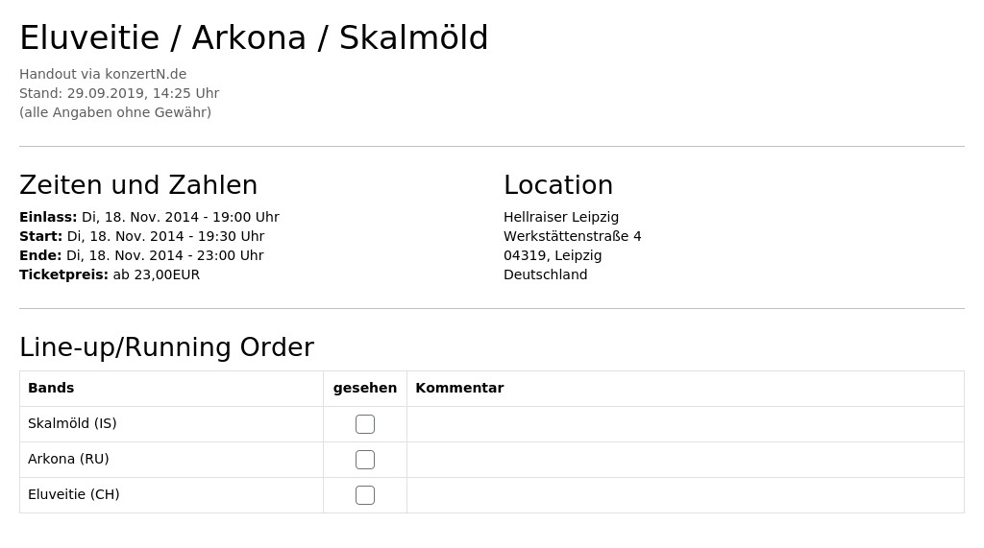Click the Hellraiser Leipzig location name
The image size is (984, 548).
coord(561,217)
